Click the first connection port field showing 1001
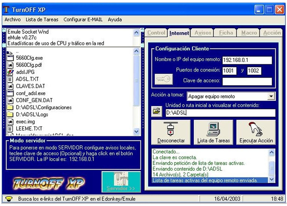This screenshot has width=287, height=206. click(230, 71)
